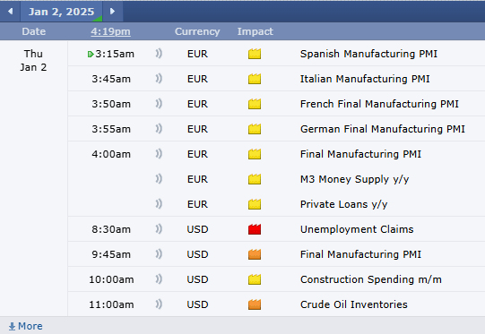The width and height of the screenshot is (485, 334).
Task: Go to next day arrow
Action: (x=113, y=12)
